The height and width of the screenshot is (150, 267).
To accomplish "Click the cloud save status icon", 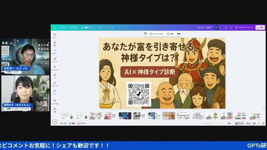I will [112, 27].
